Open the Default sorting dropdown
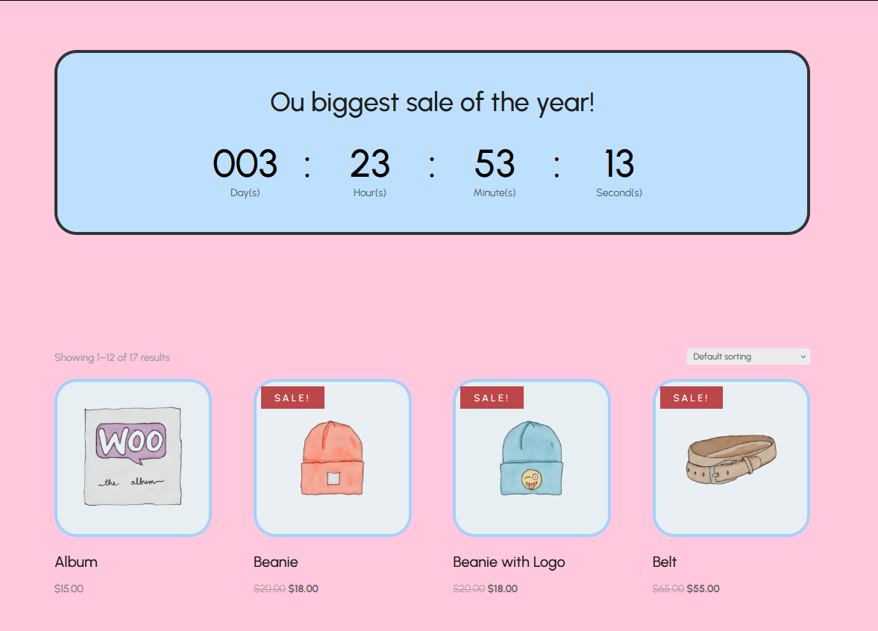 tap(747, 357)
